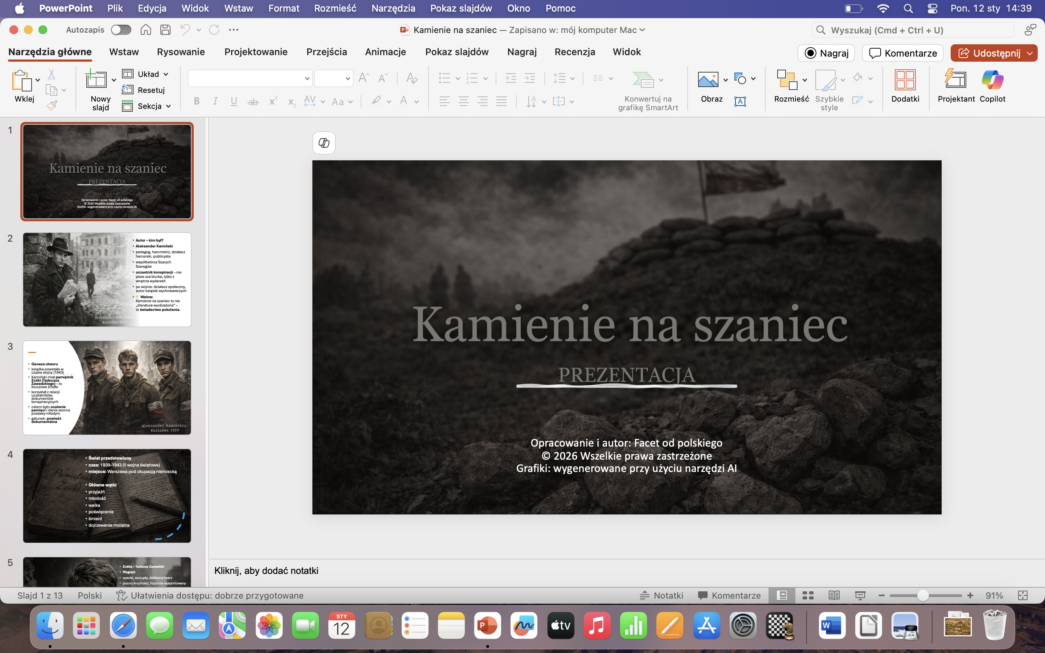Toggle the Komentarze pane in status bar
This screenshot has height=653, width=1045.
pyautogui.click(x=729, y=596)
